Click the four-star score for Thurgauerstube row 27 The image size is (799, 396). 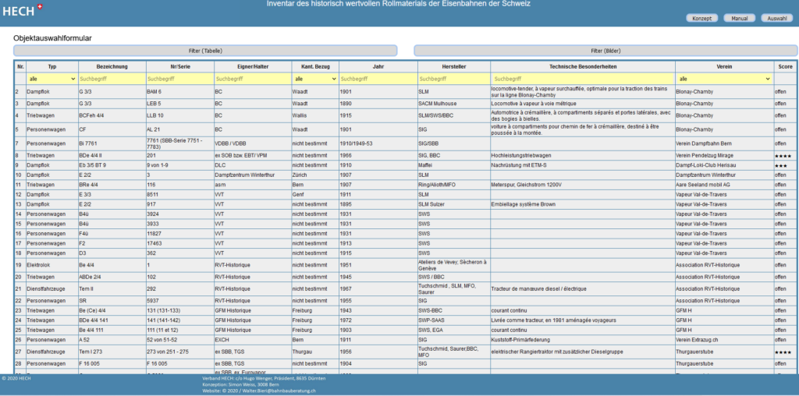[783, 352]
